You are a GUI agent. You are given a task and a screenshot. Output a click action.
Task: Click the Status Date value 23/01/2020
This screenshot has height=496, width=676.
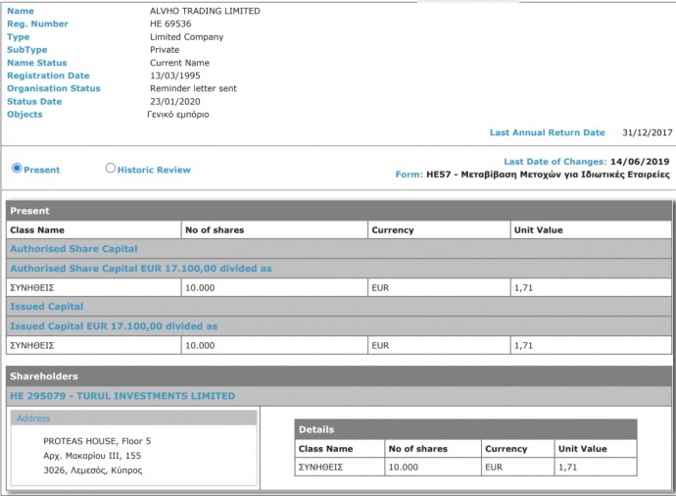coord(172,101)
